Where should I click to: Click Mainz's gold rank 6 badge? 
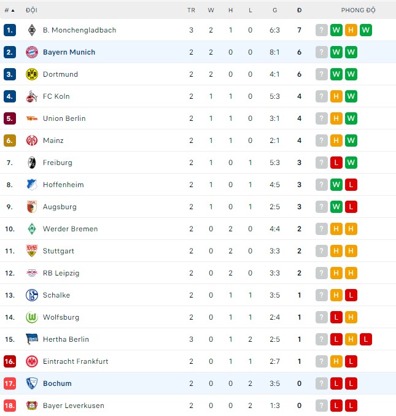tap(9, 141)
